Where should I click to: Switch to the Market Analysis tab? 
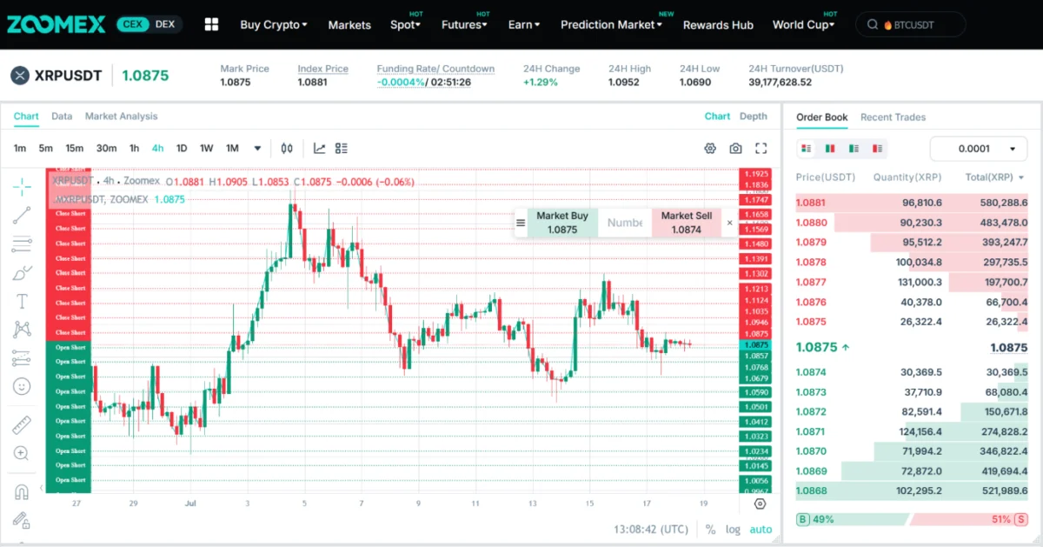[122, 116]
